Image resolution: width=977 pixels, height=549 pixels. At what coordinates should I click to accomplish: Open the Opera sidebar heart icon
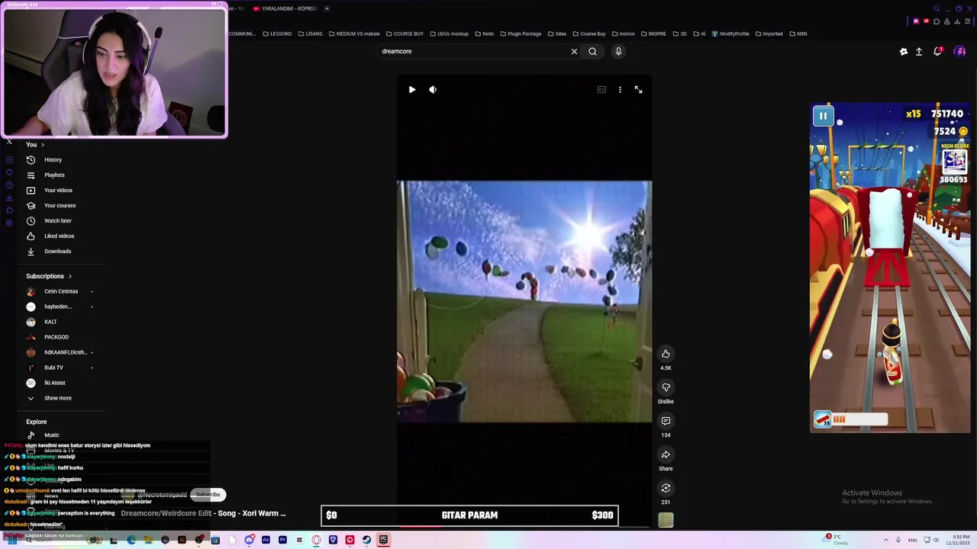(x=9, y=172)
